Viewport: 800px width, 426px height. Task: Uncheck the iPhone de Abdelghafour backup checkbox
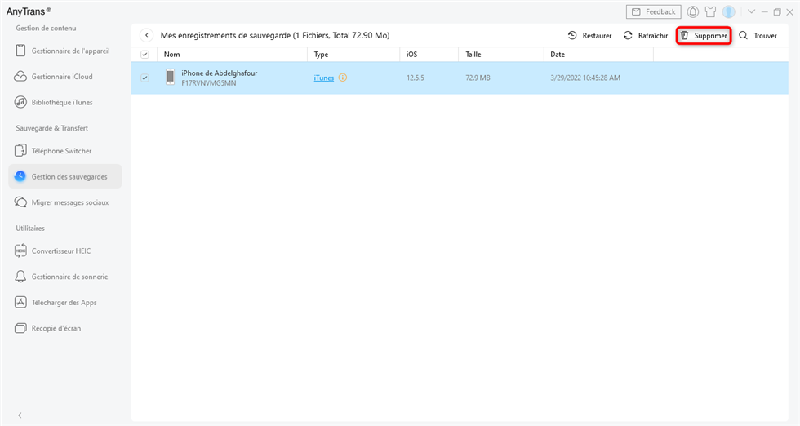click(145, 78)
